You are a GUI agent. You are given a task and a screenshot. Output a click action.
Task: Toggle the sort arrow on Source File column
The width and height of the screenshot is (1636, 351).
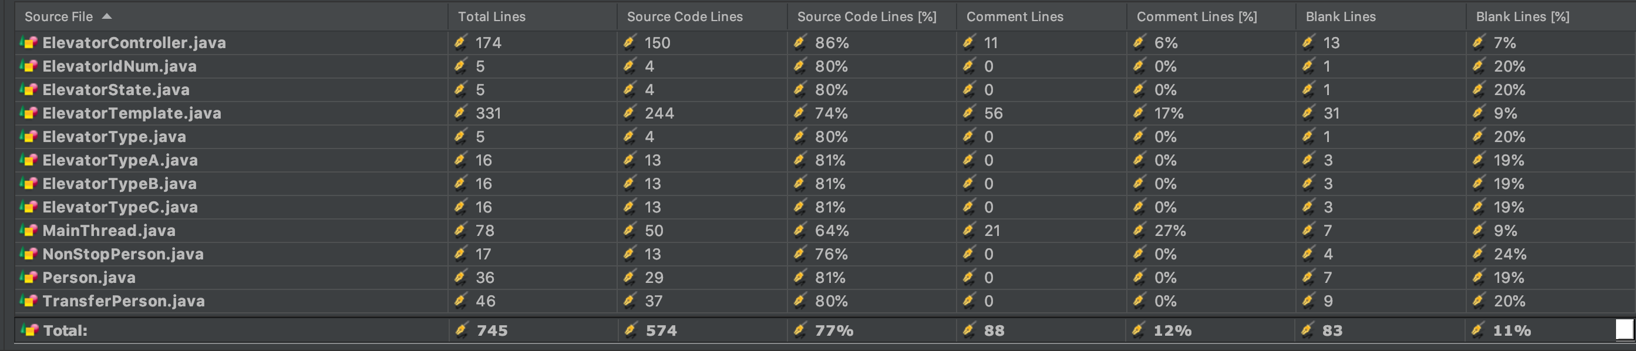point(107,16)
